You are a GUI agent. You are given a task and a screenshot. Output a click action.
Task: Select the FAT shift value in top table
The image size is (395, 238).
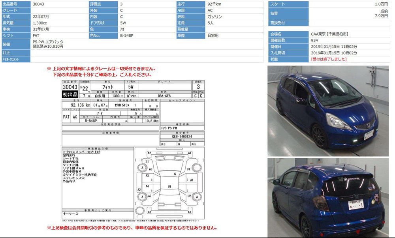point(36,36)
